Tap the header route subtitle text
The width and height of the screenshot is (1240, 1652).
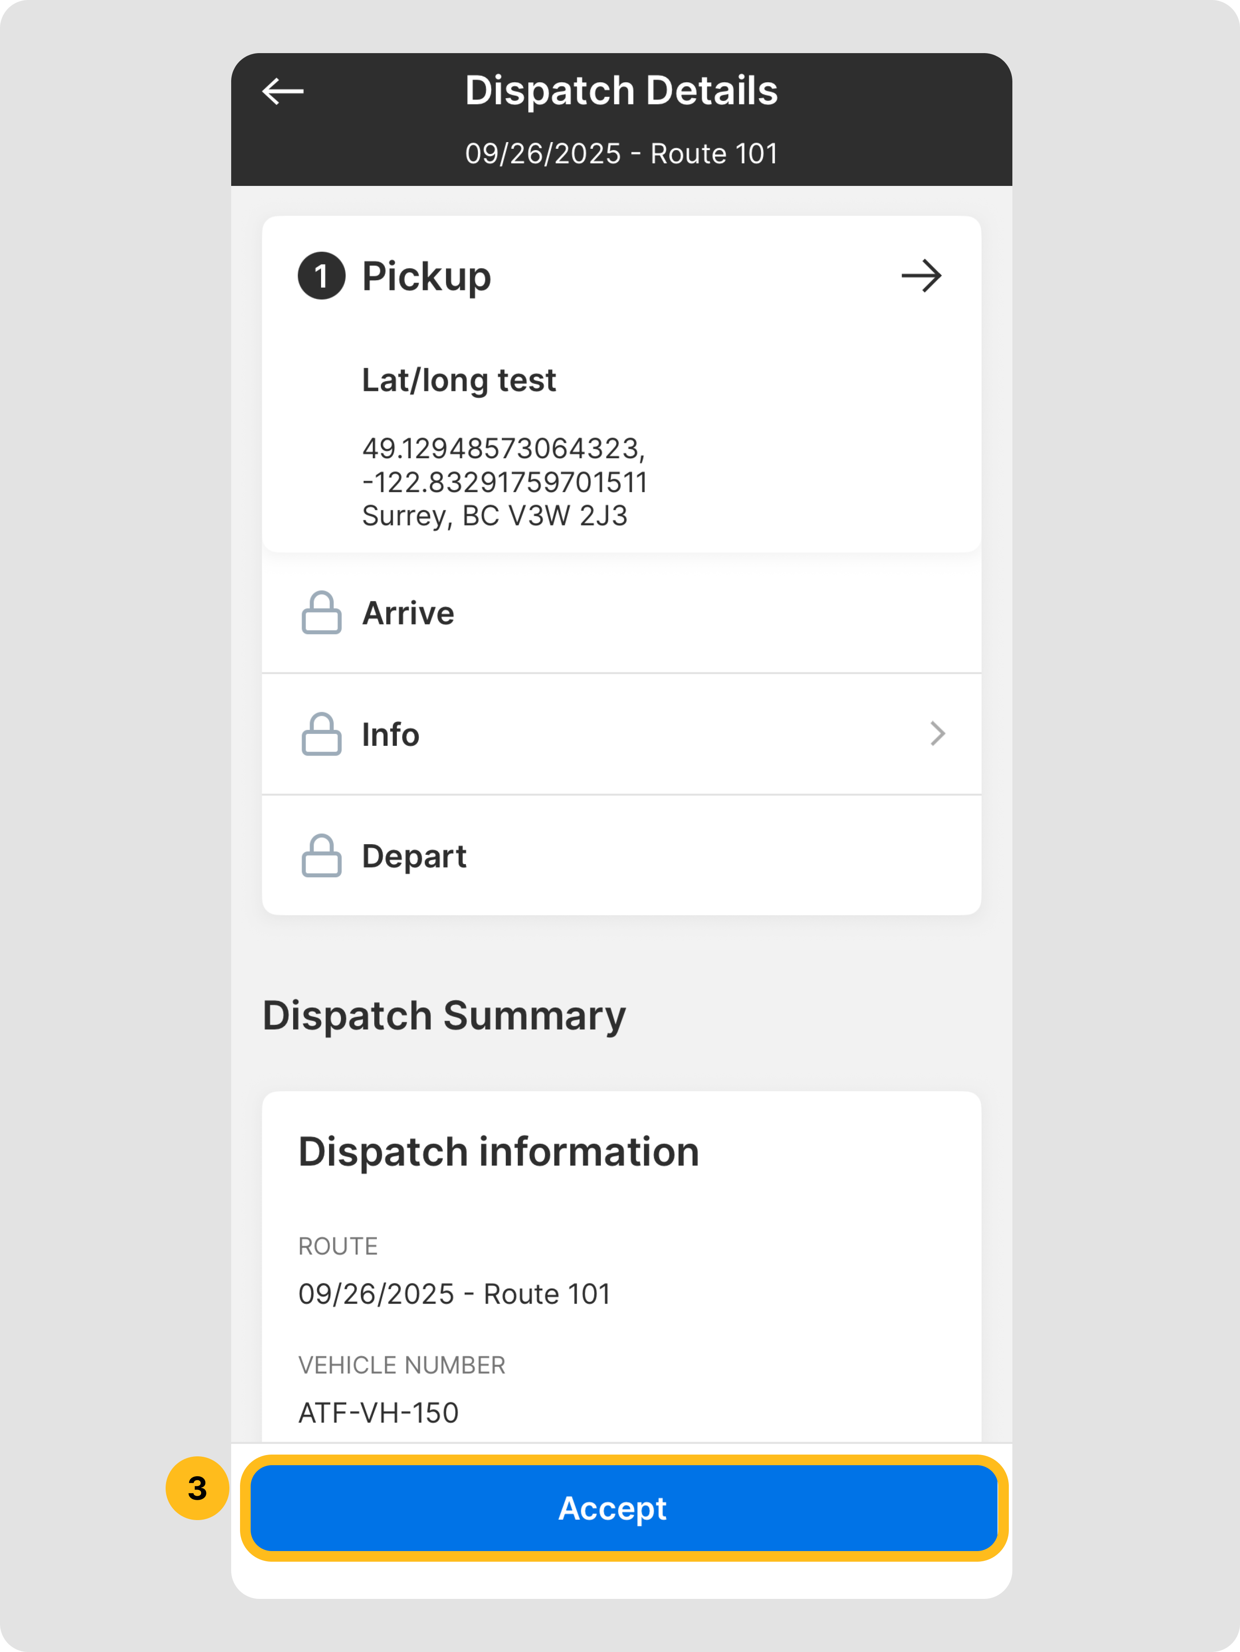621,154
